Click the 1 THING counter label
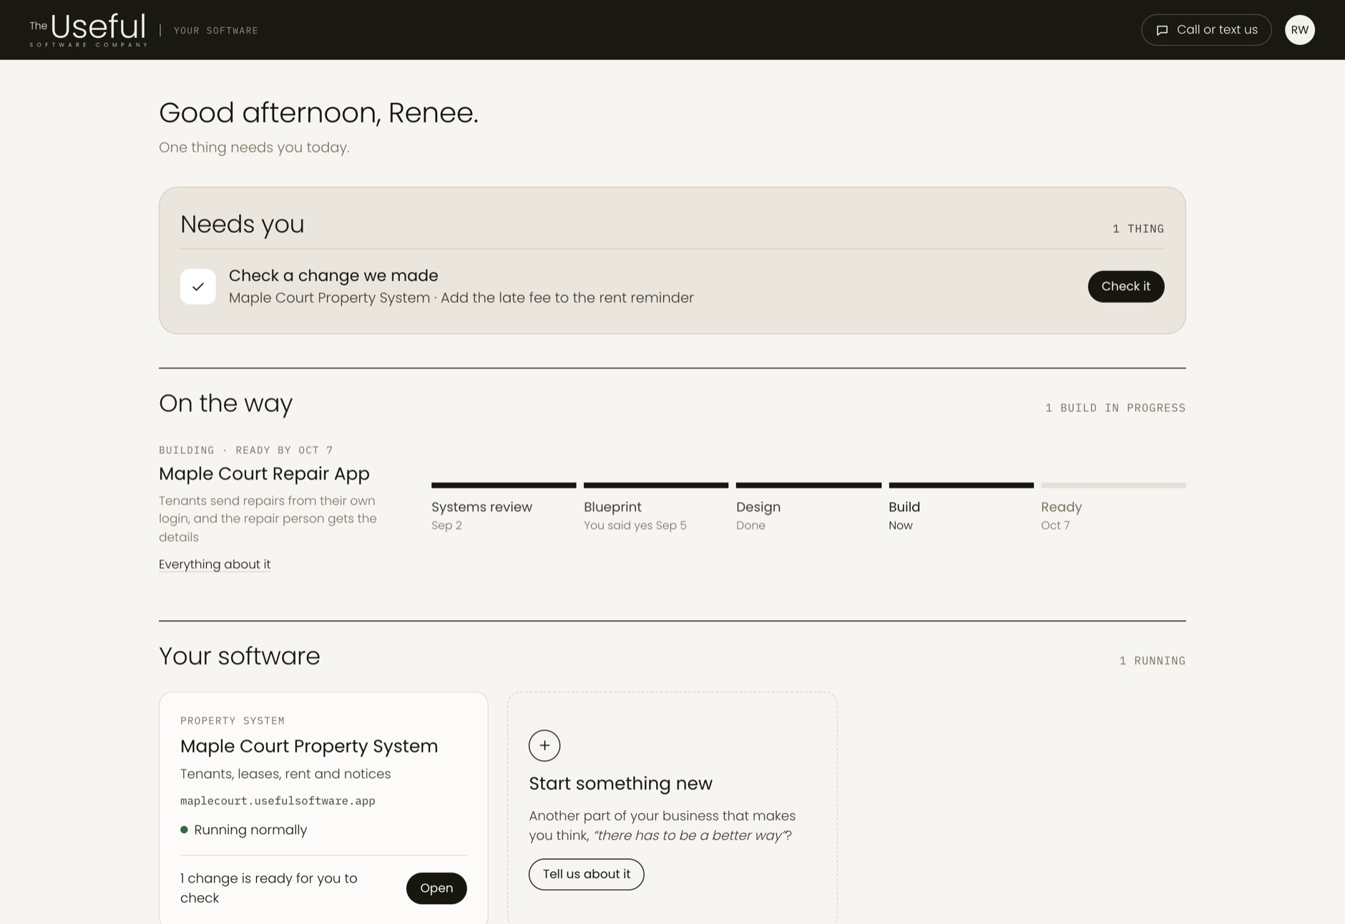The width and height of the screenshot is (1345, 924). [x=1138, y=229]
